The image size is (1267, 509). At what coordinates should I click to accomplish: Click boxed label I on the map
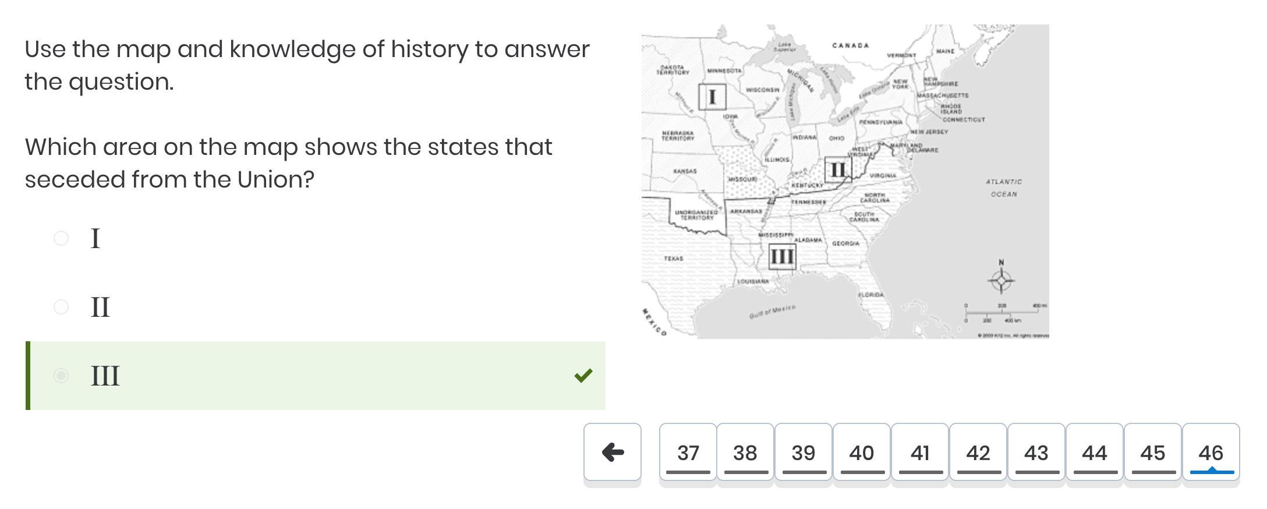(712, 97)
